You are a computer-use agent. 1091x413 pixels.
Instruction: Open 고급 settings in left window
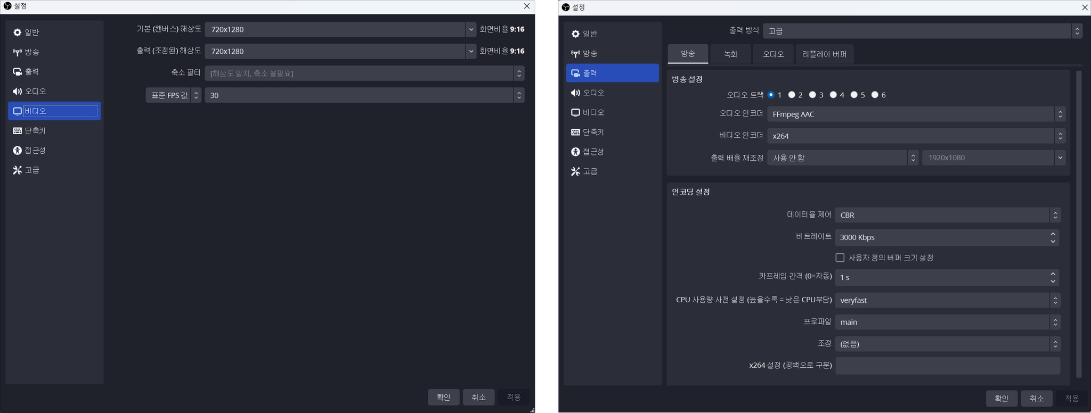pos(54,170)
